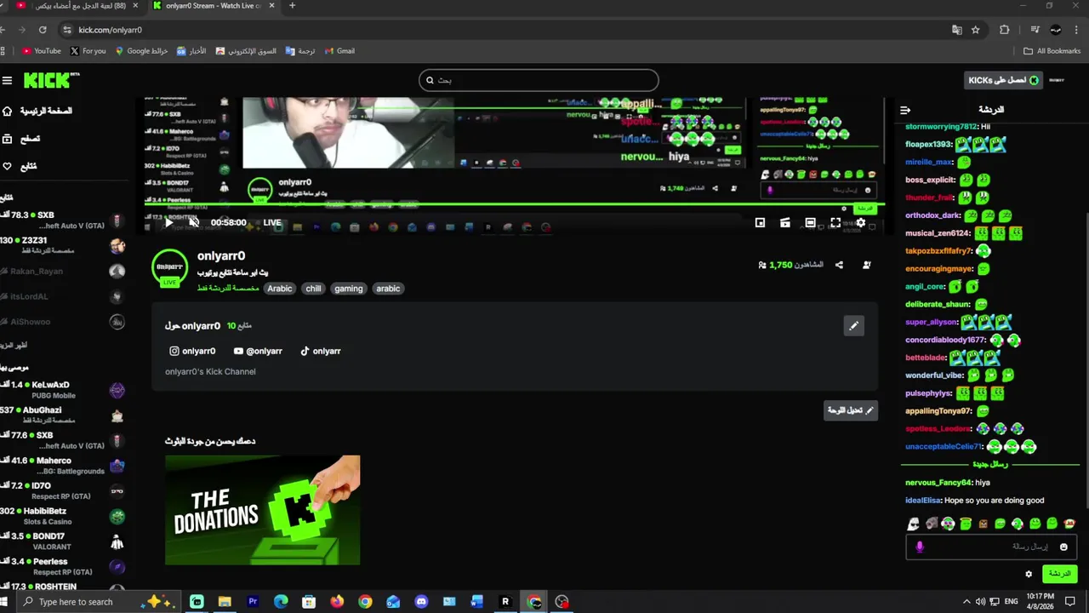Open AiShowoo channel in sidebar
Screen dimensions: 1089x613
tap(63, 322)
